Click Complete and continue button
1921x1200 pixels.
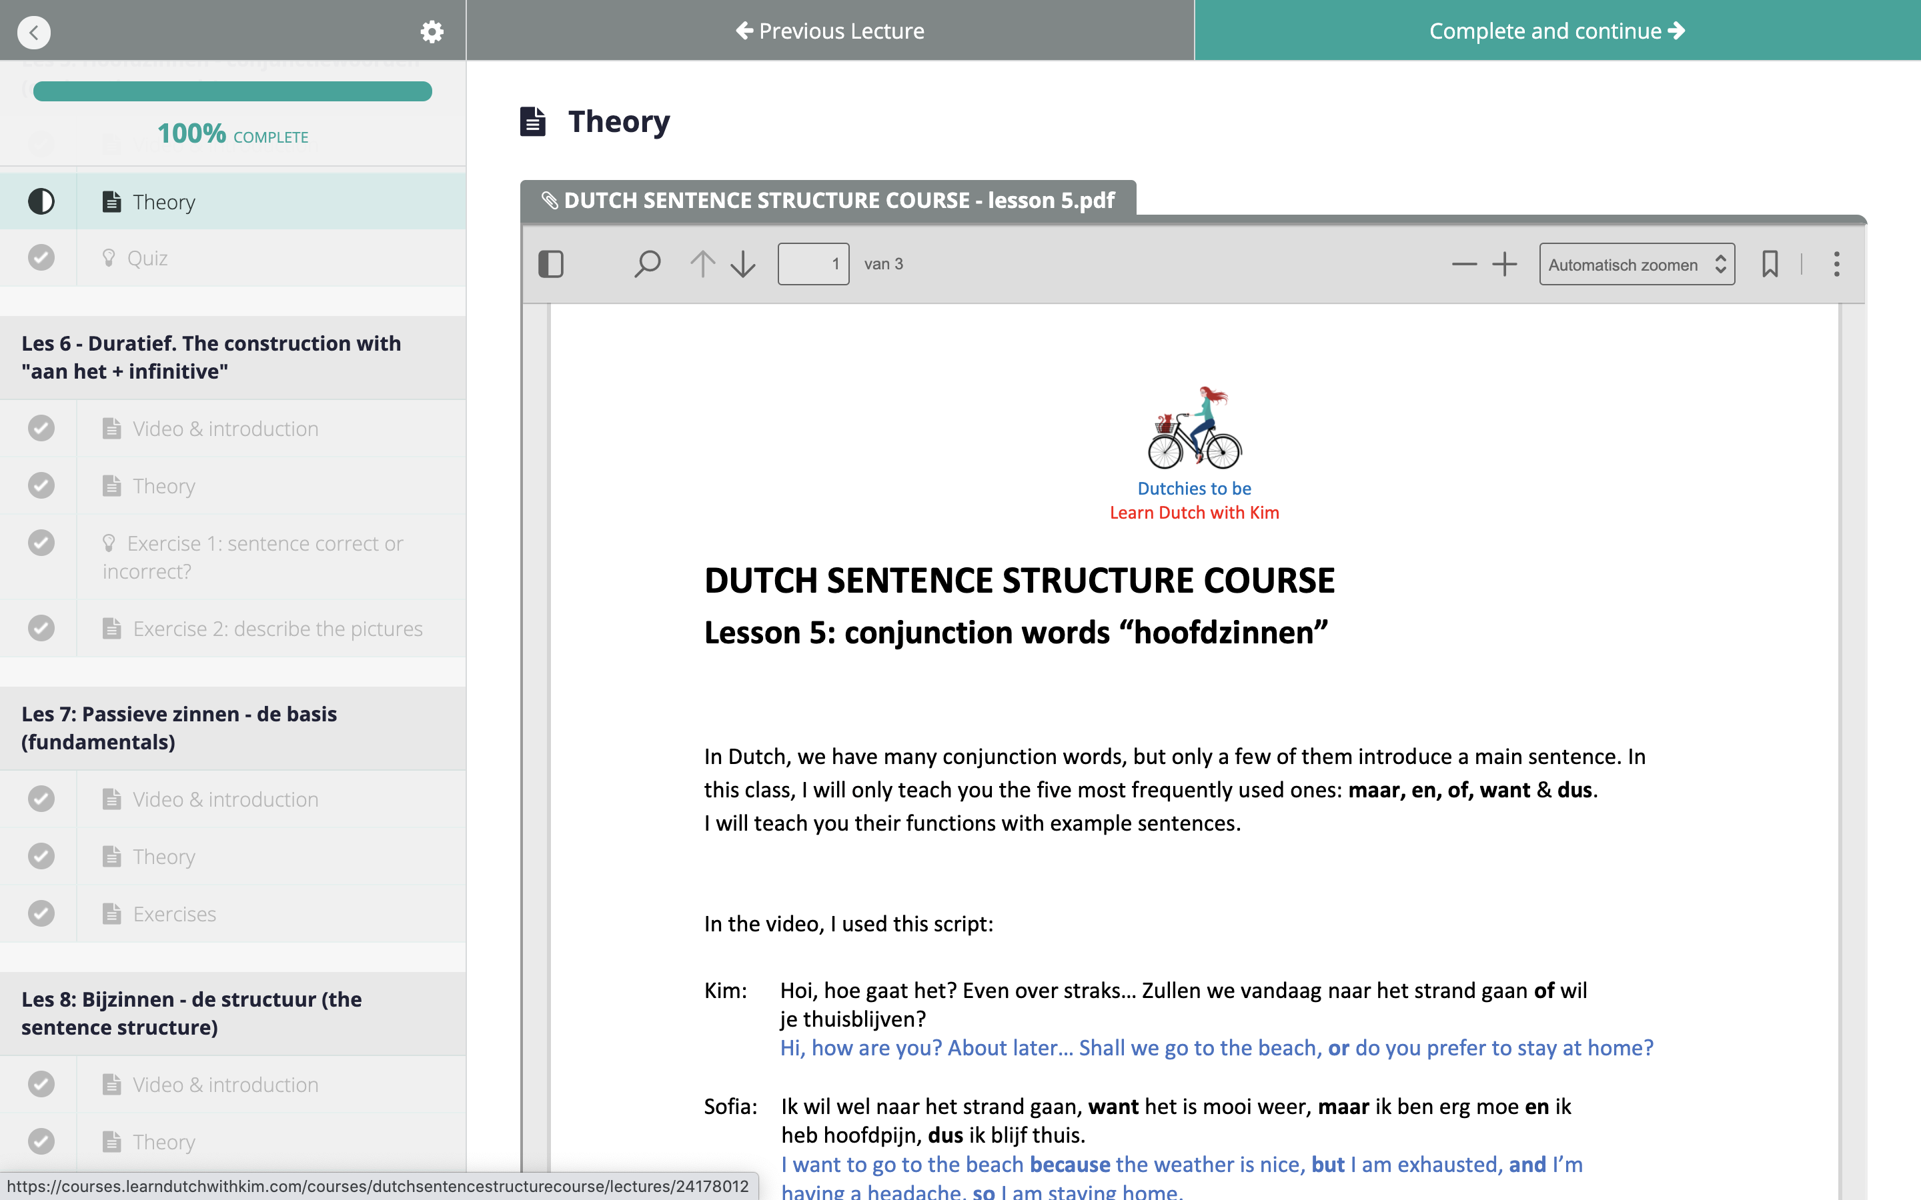pos(1557,30)
